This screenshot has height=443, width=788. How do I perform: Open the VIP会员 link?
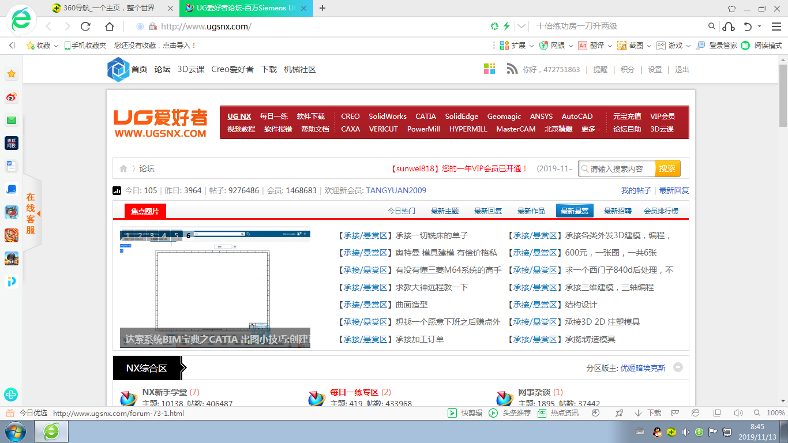click(x=662, y=117)
